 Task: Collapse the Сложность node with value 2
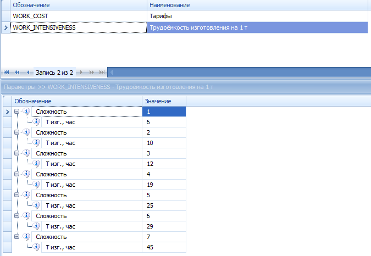click(x=17, y=132)
